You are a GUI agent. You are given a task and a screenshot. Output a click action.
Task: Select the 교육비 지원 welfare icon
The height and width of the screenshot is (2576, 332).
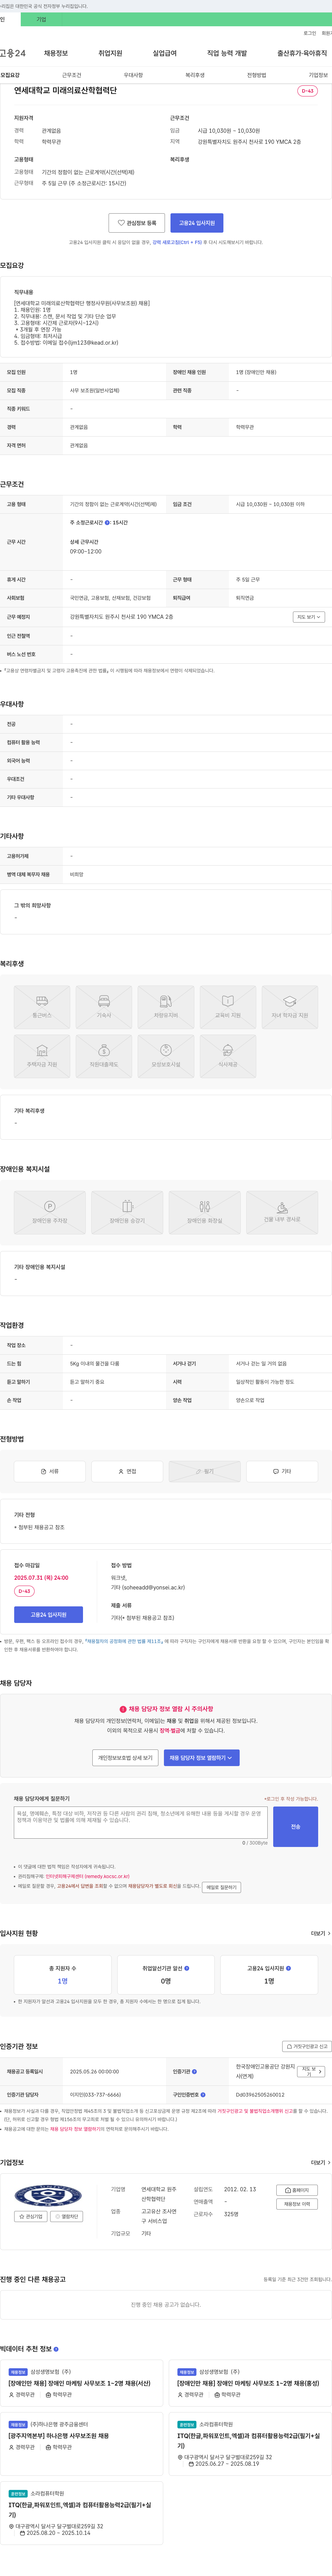(228, 1007)
